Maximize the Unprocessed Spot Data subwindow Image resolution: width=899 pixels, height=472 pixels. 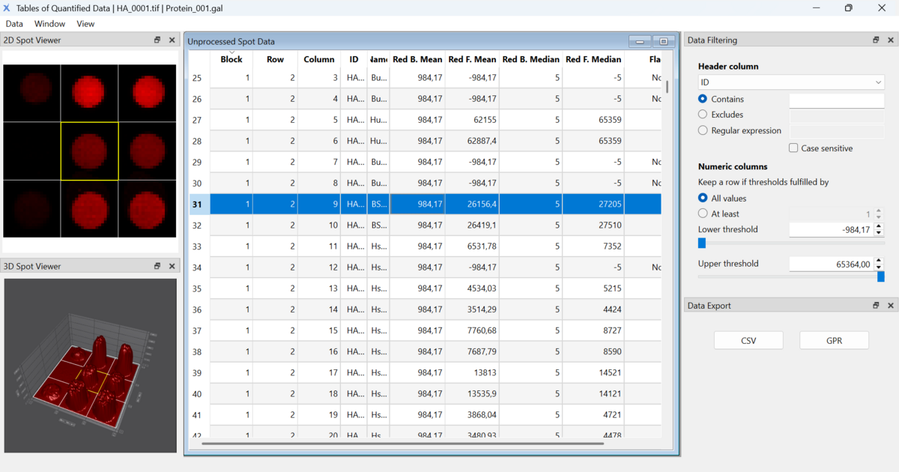(x=663, y=42)
